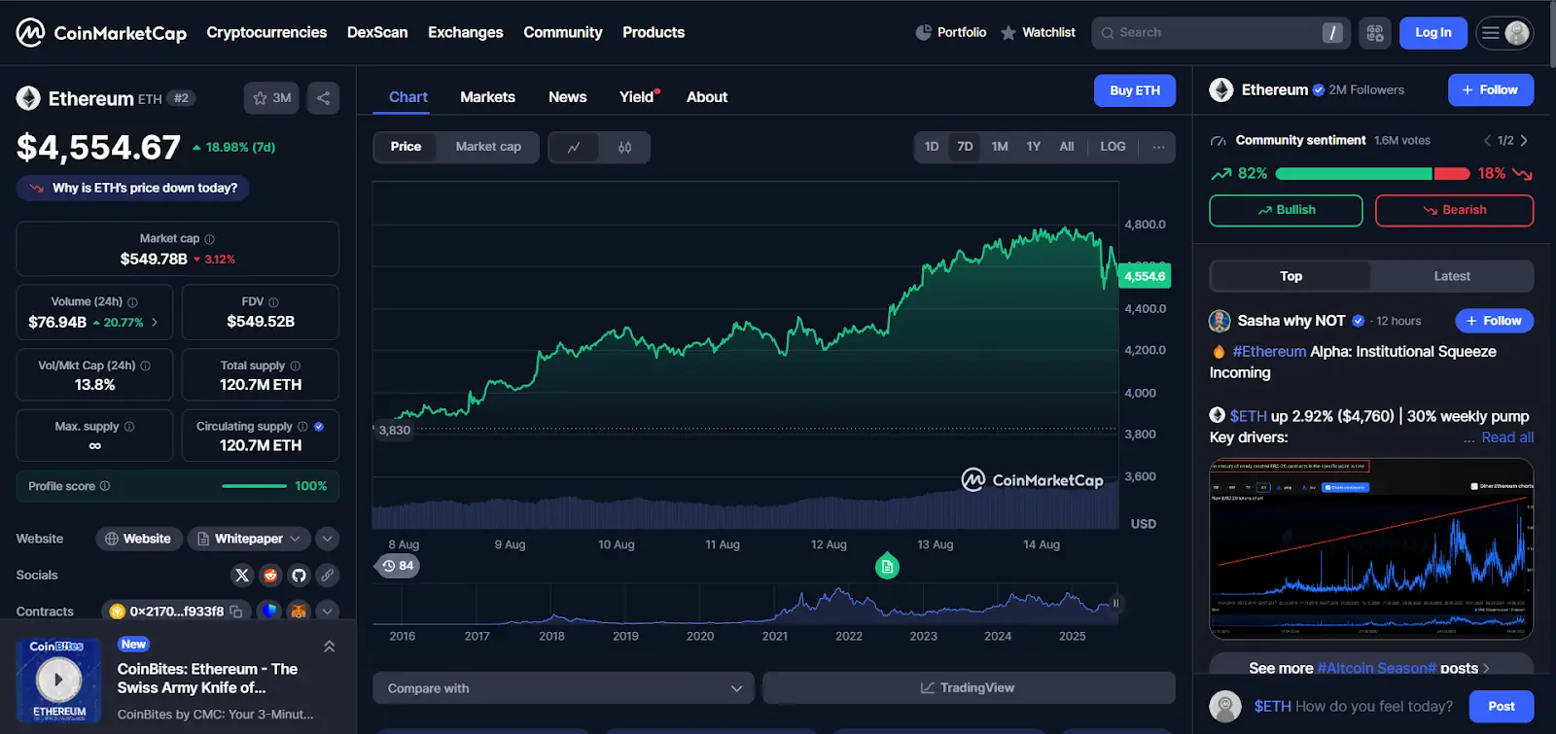This screenshot has width=1556, height=734.
Task: Open the Exchanges nav menu
Action: coord(466,32)
